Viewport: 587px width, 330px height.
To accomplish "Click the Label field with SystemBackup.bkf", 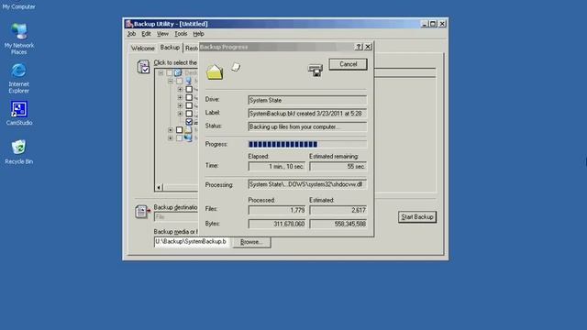I will tap(307, 114).
